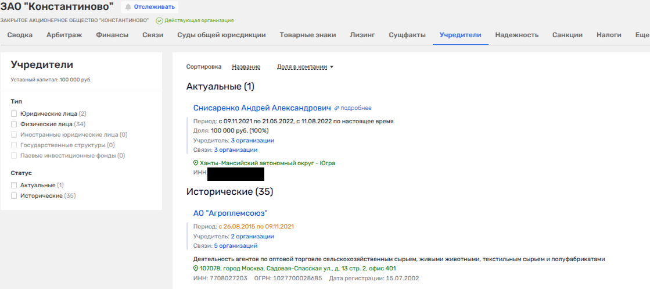Viewport: 650px width, 289px height.
Task: Open Снисаренко Андрей Александрович profile link
Action: click(261, 108)
